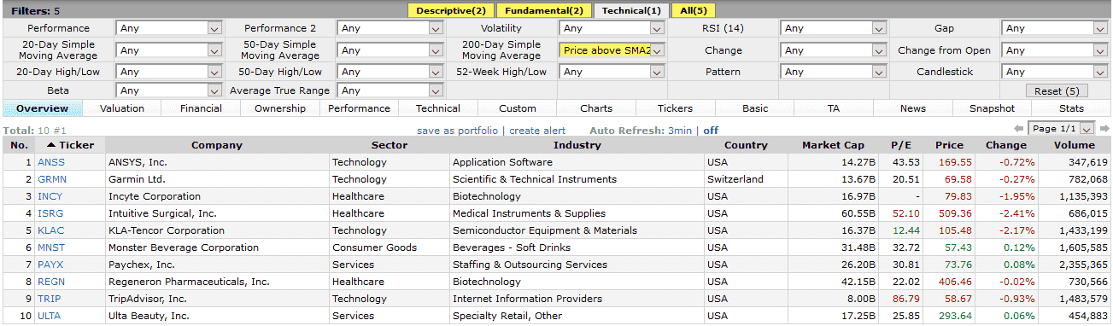This screenshot has width=1113, height=326.
Task: Open the RSI (14) dropdown
Action: pyautogui.click(x=833, y=28)
